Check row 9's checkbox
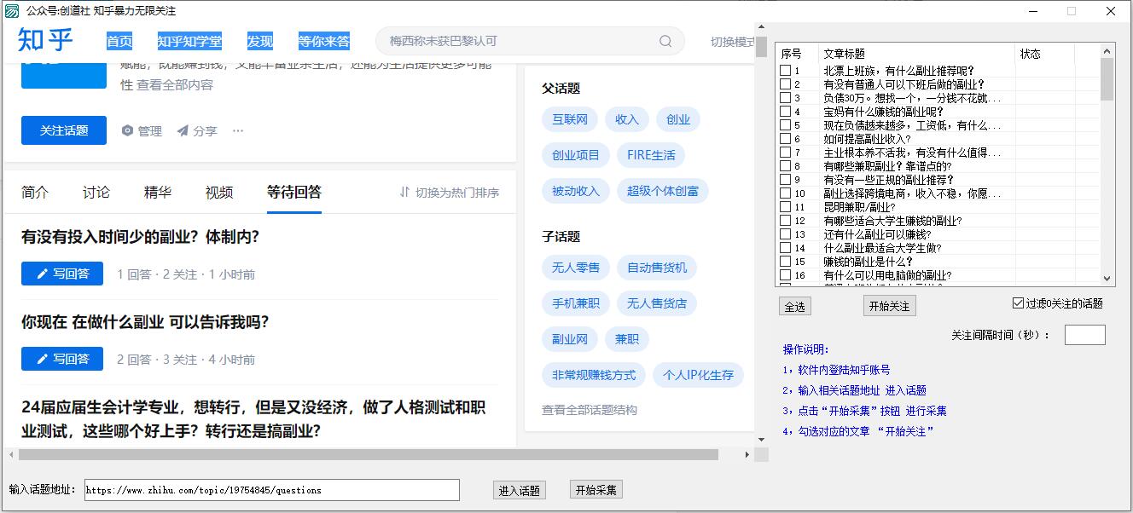 click(785, 180)
